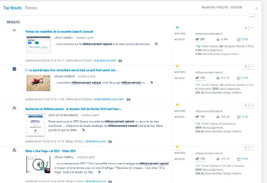Open the top-right results options menu
This screenshot has width=267, height=183.
click(x=252, y=17)
